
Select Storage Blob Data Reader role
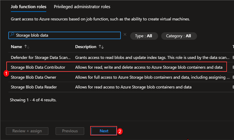(x=33, y=87)
